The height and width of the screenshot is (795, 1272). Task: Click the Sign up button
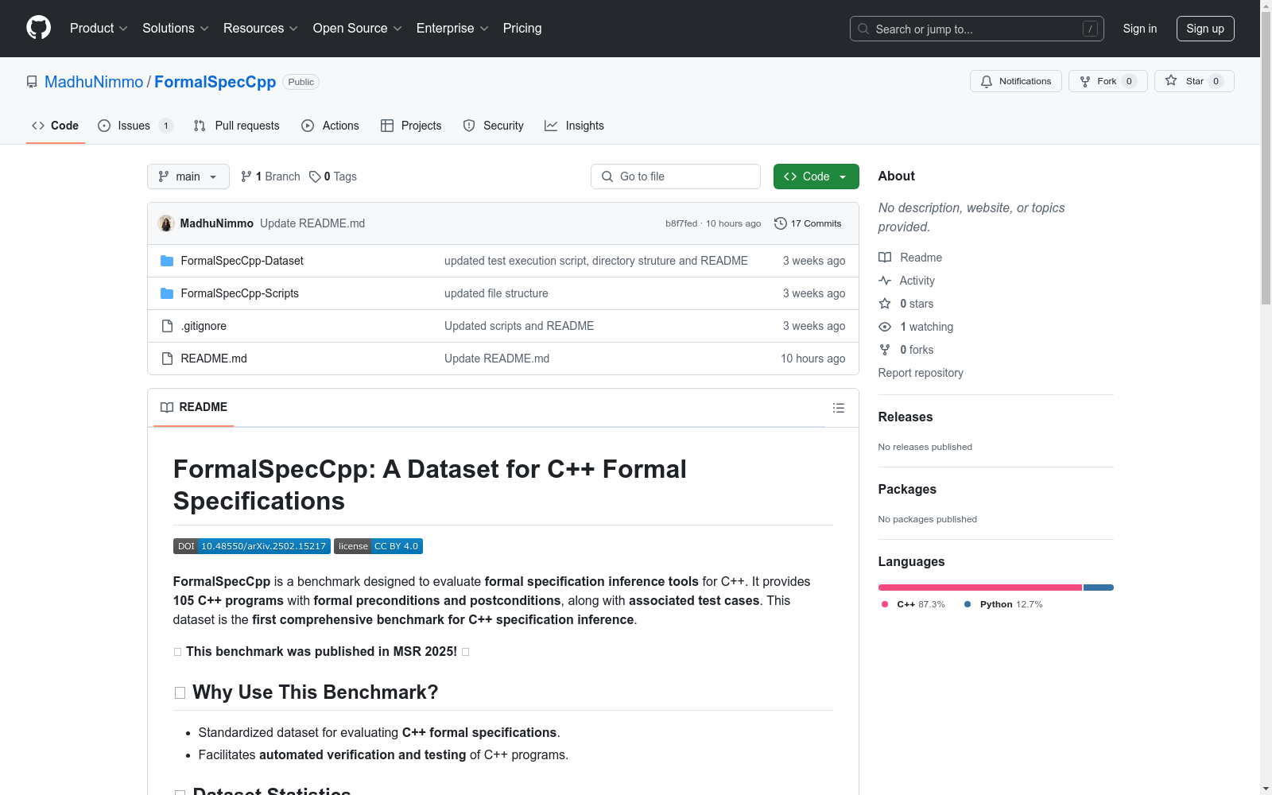1205,29
